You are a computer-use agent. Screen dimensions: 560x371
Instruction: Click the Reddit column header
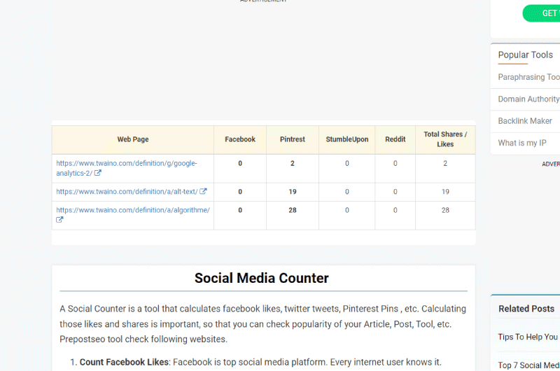point(395,139)
